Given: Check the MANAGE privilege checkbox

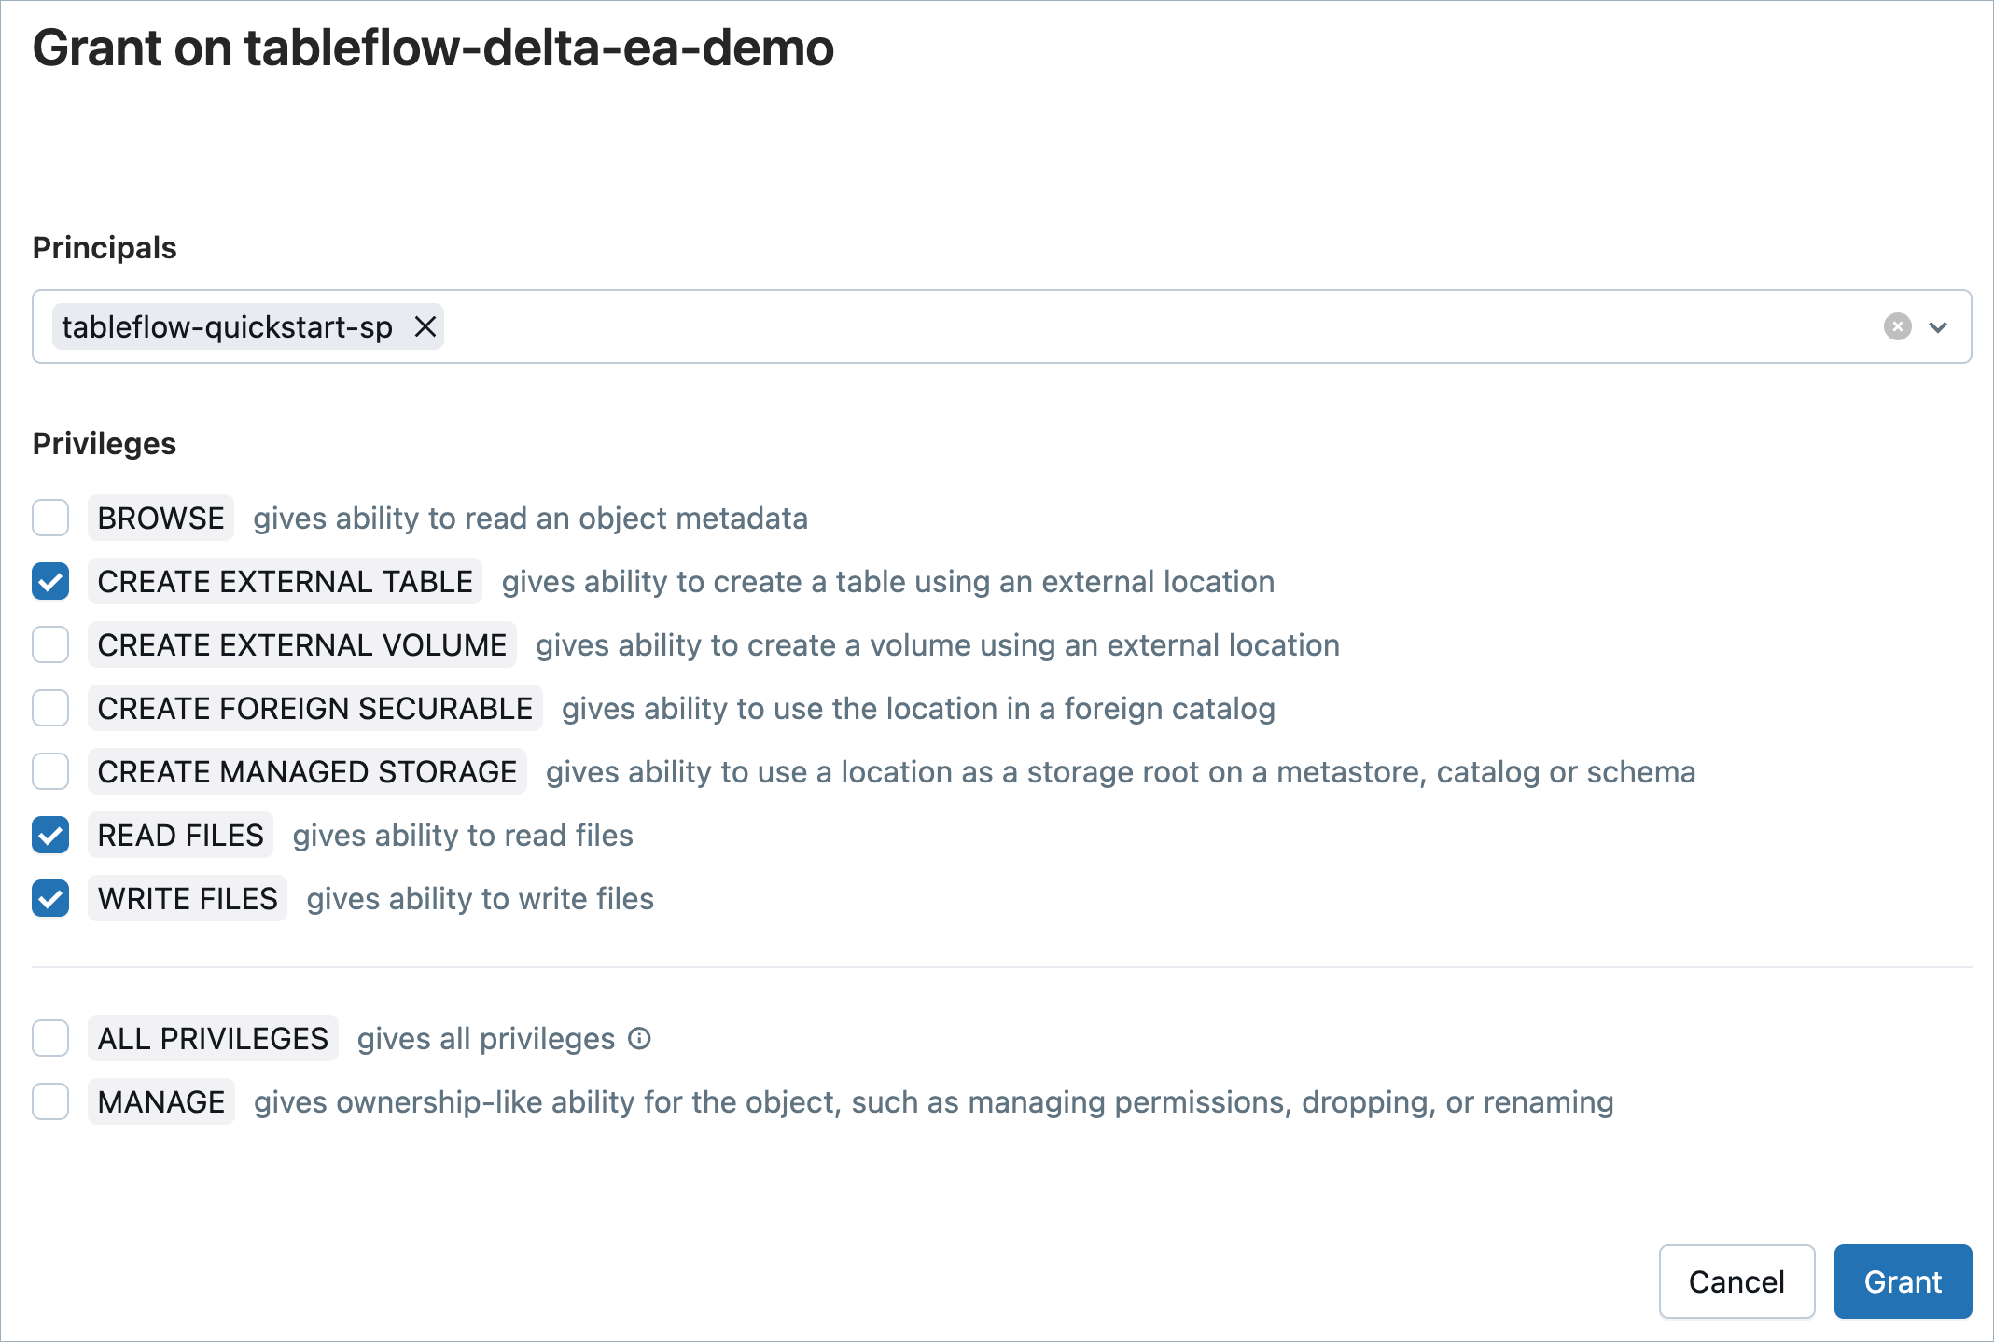Looking at the screenshot, I should [x=50, y=1101].
